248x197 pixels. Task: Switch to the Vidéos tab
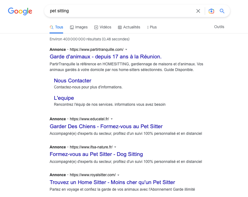click(x=103, y=27)
